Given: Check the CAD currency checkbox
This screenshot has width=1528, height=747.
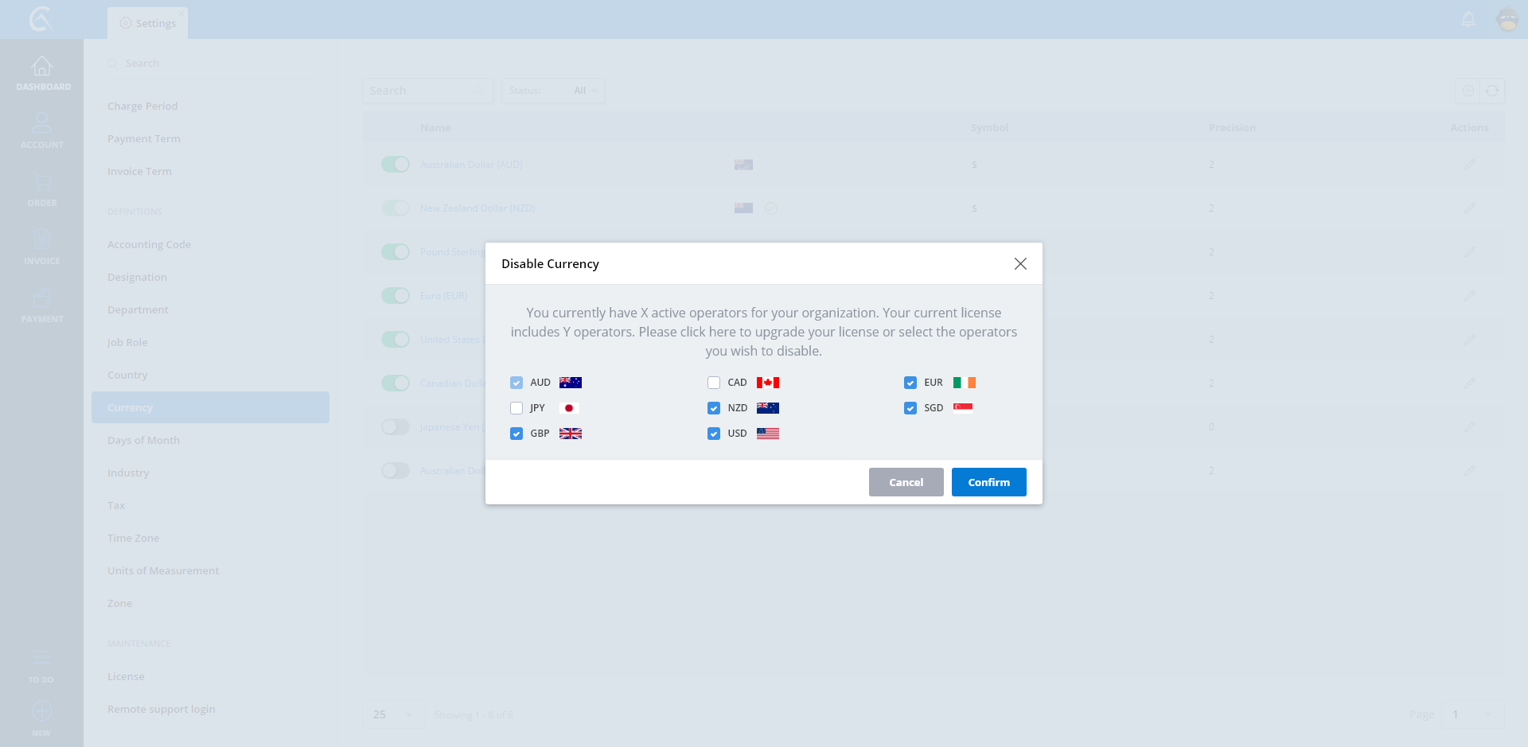Looking at the screenshot, I should [x=714, y=383].
